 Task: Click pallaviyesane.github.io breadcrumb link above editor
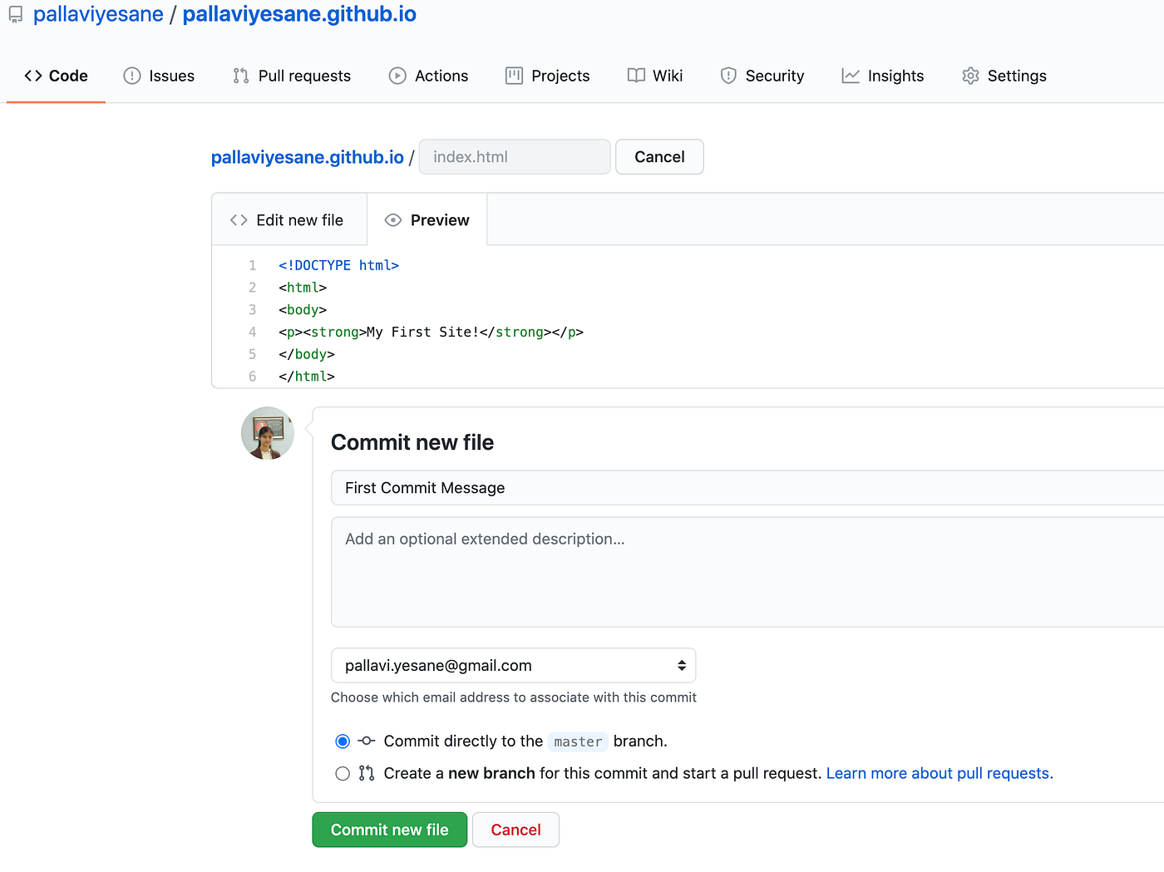pyautogui.click(x=308, y=157)
